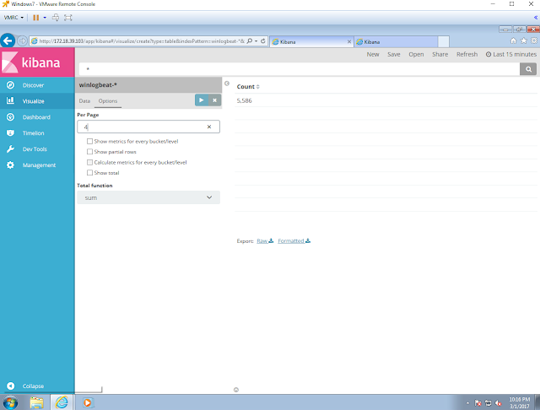Image resolution: width=540 pixels, height=410 pixels.
Task: Click the winlogbeat-* index pattern title
Action: click(98, 84)
